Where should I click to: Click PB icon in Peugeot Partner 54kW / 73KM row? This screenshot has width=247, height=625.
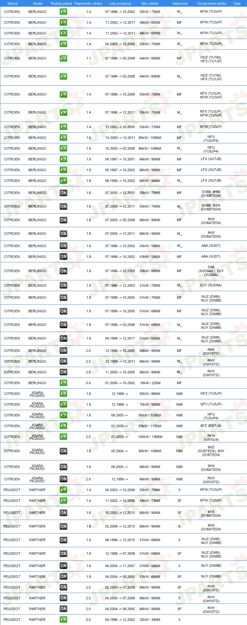point(63,501)
